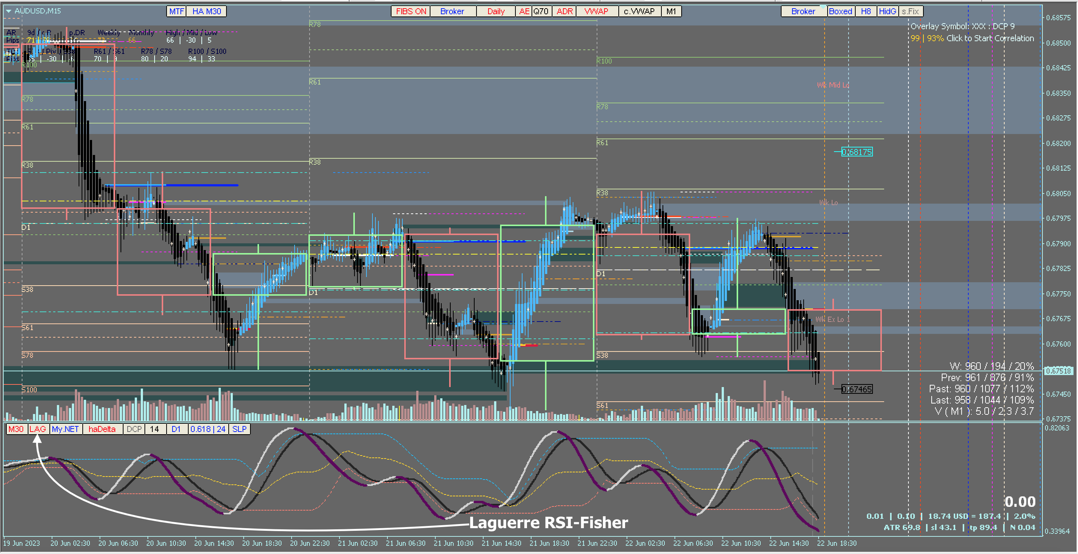This screenshot has height=554, width=1078.
Task: Expand the AUDUSD,M15 chart triangle menu
Action: [8, 11]
